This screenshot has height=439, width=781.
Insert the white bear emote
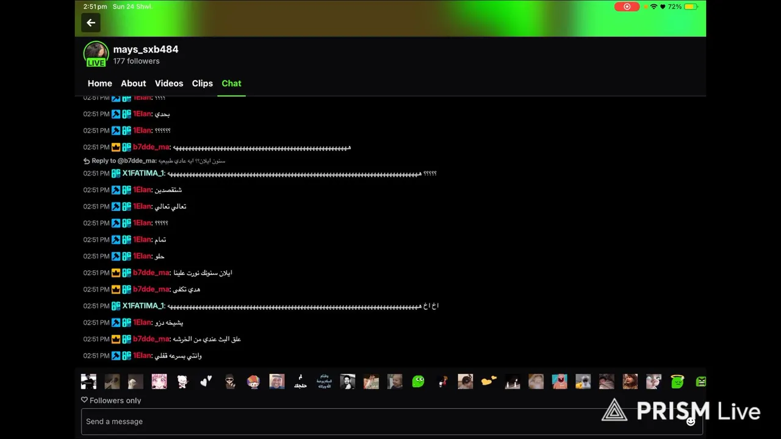pos(182,382)
